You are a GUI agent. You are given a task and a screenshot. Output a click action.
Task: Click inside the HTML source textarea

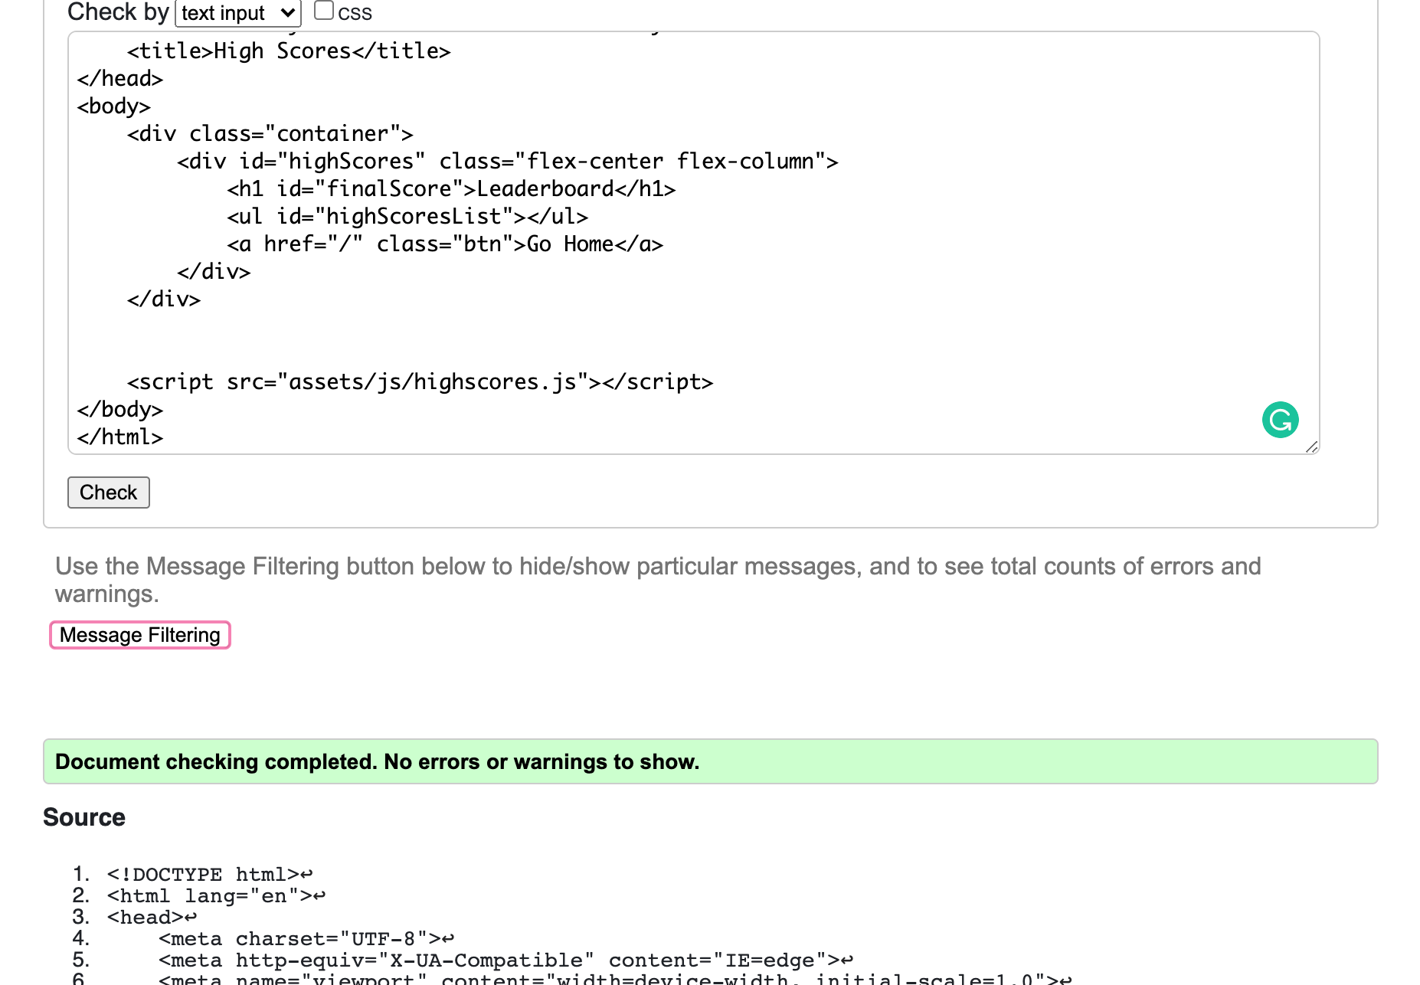click(x=693, y=243)
